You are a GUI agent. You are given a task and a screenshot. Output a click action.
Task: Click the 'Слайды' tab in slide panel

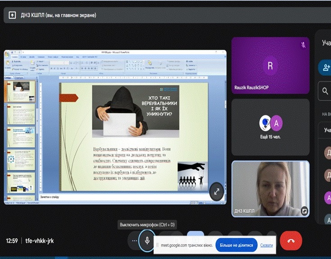(8, 77)
